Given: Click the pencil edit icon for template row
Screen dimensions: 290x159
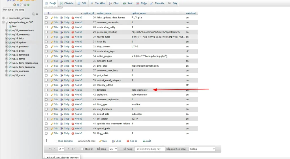Looking at the screenshot, I should coord(52,90).
